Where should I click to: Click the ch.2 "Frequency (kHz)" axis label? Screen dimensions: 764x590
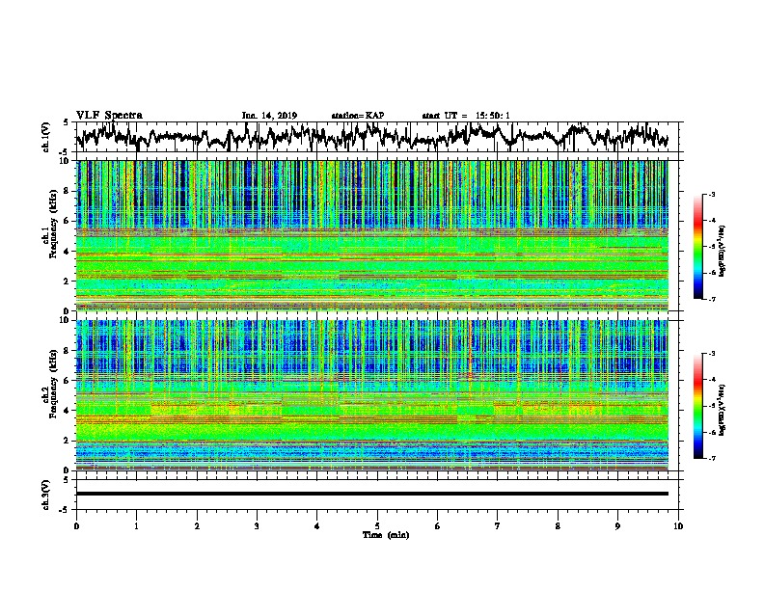[54, 384]
